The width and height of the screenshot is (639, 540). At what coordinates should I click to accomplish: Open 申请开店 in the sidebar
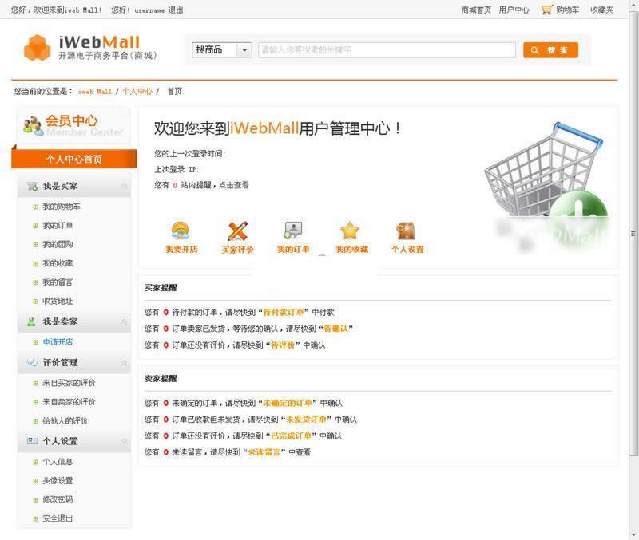click(58, 342)
